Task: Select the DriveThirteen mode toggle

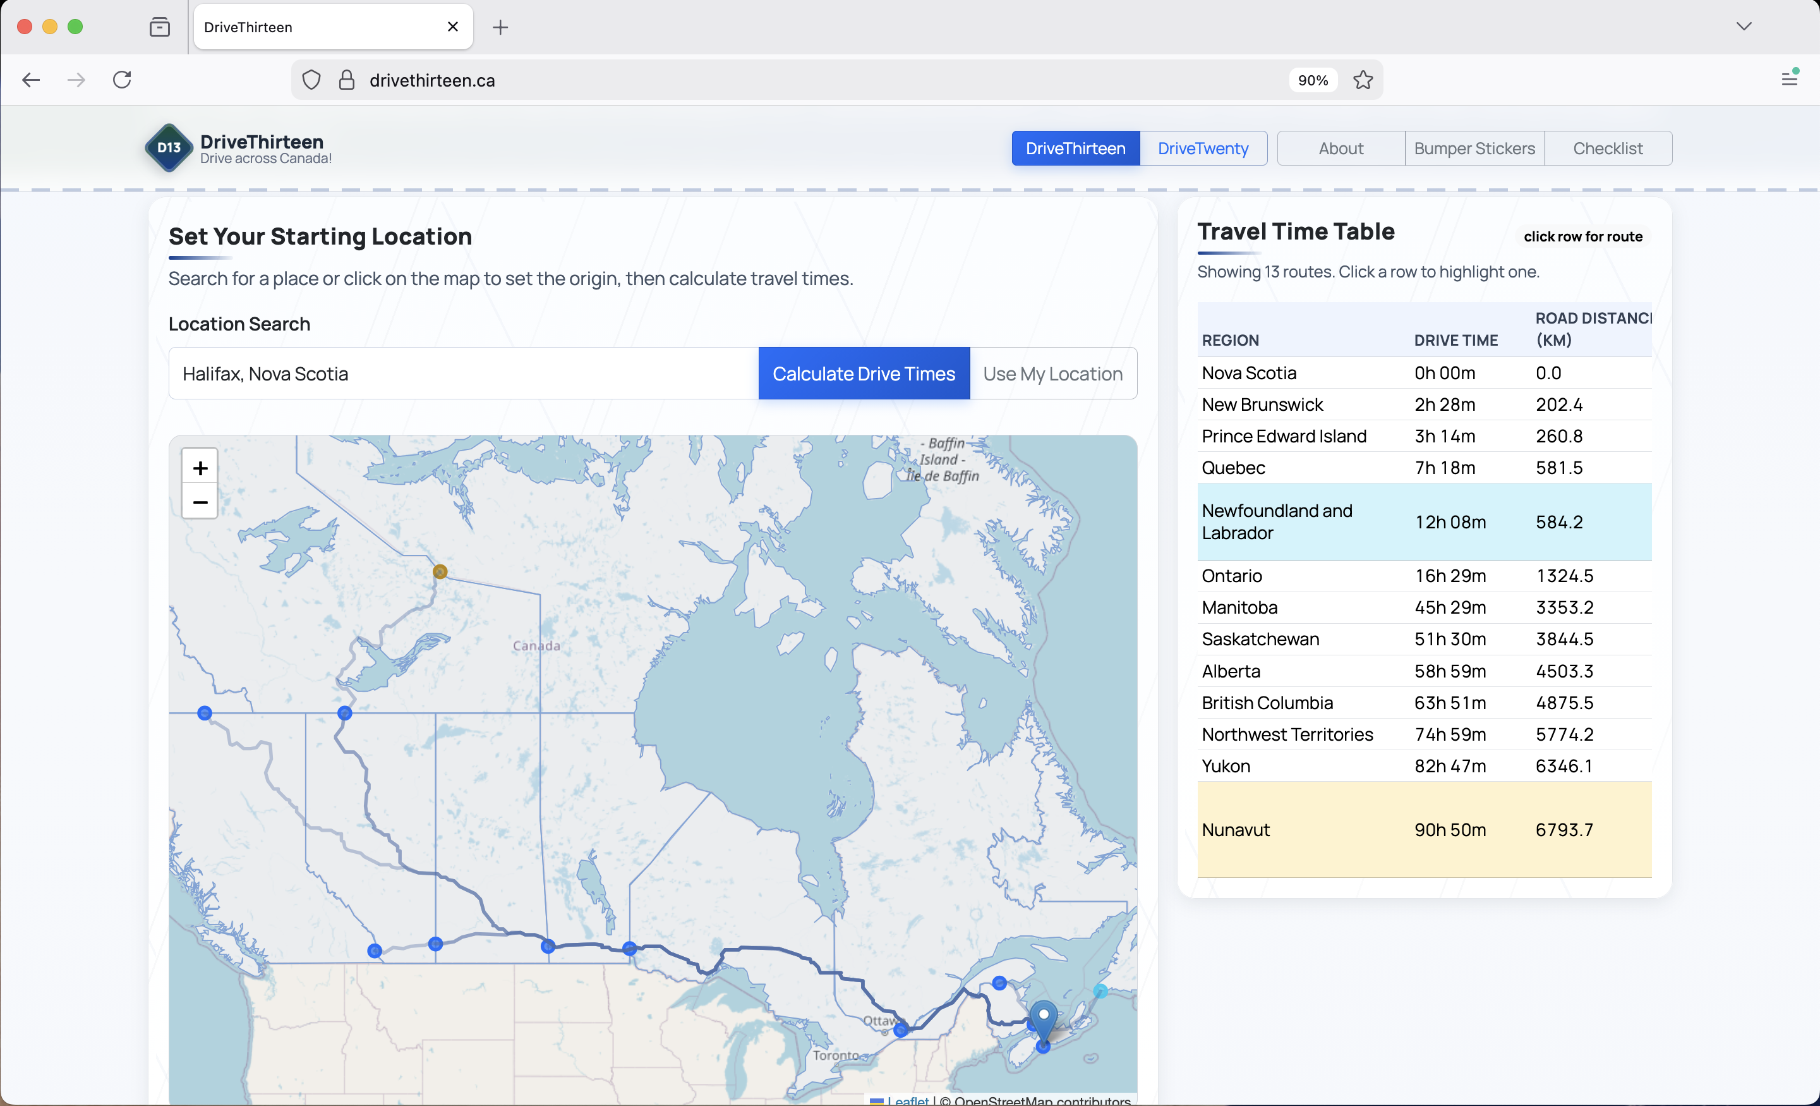Action: [x=1075, y=149]
